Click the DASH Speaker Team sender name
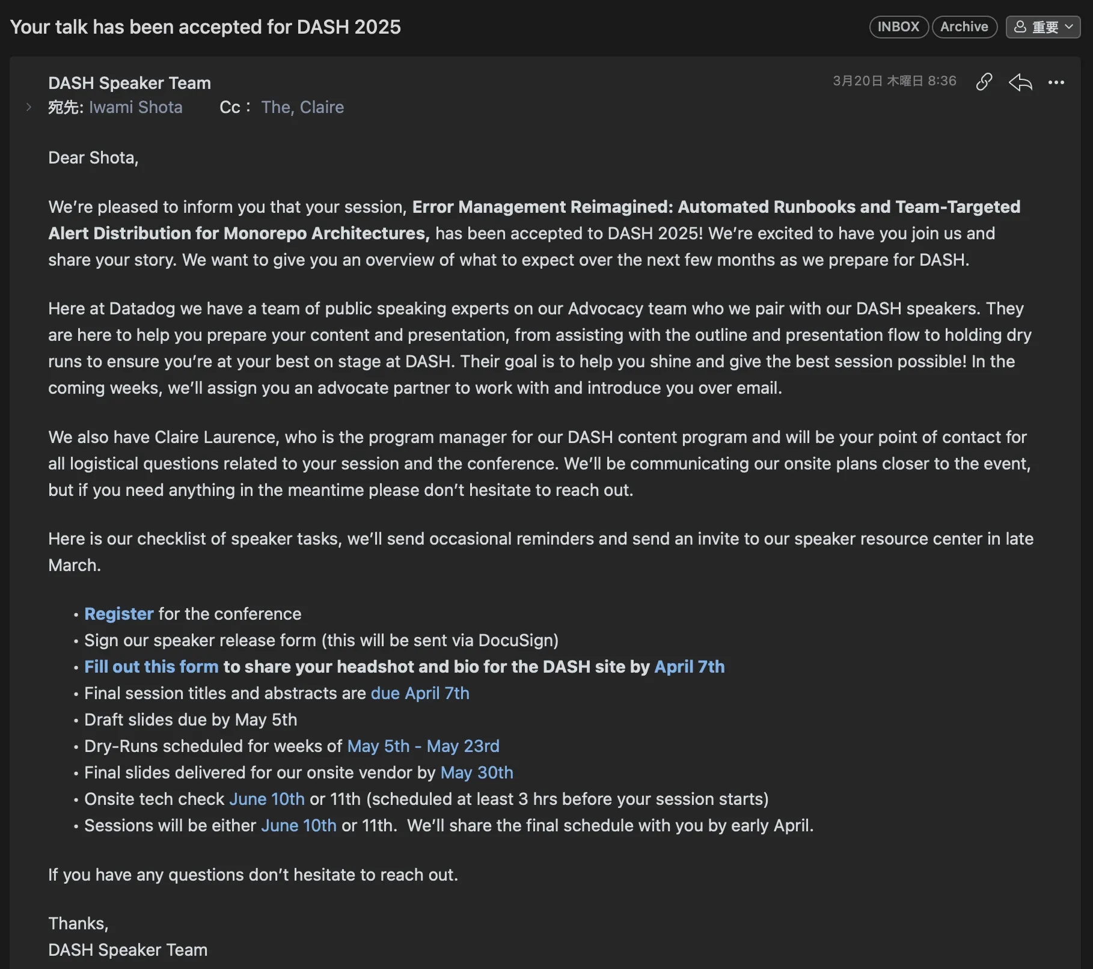 pyautogui.click(x=129, y=83)
